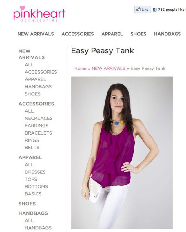Open DRESSES under Apparel sidebar
This screenshot has height=232, width=186.
pos(35,172)
